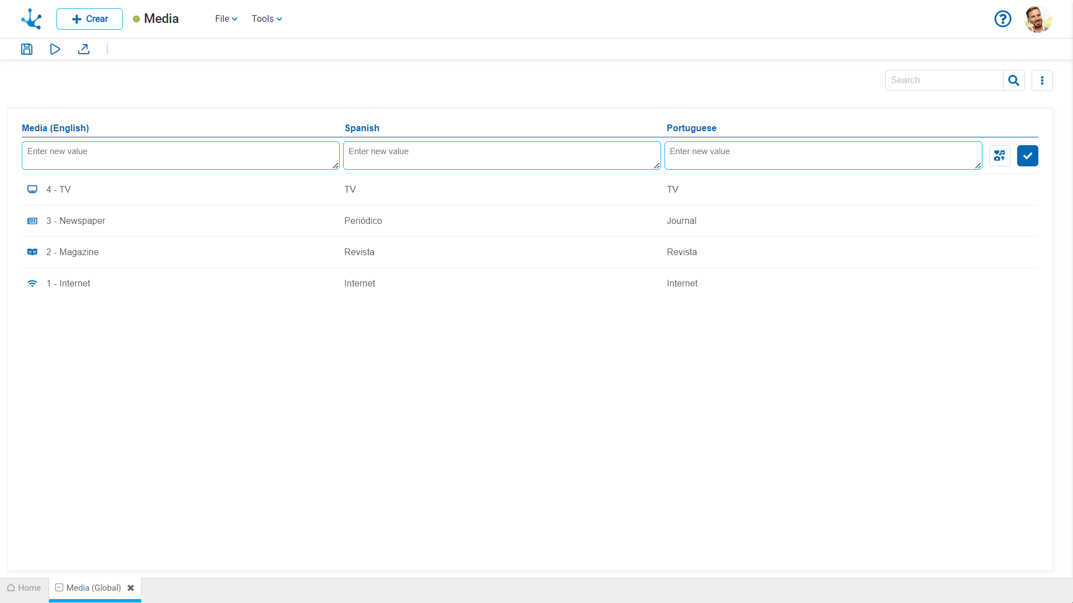Click the app logo in top-left
1073x603 pixels.
pos(31,19)
